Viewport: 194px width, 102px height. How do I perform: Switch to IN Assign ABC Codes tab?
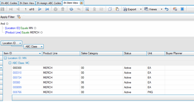[49, 3]
